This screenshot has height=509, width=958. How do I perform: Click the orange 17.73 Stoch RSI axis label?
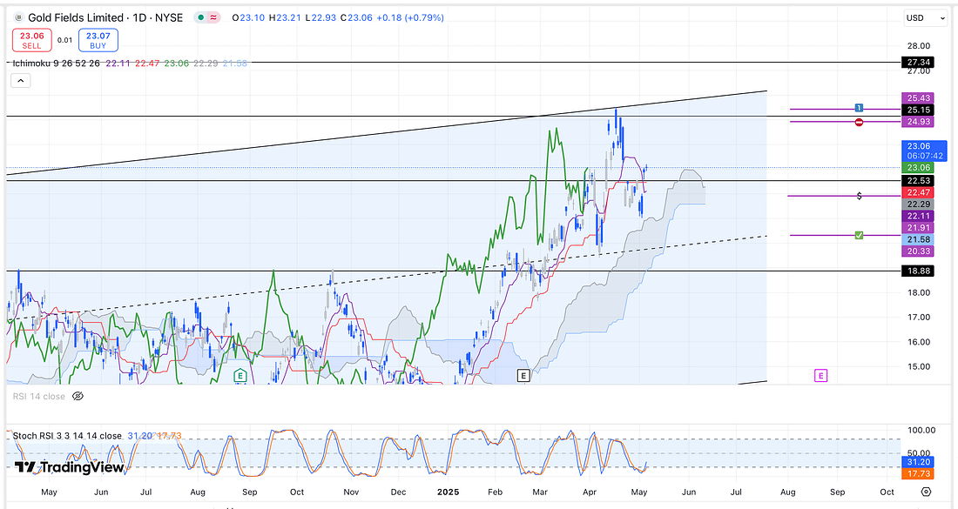pos(918,473)
